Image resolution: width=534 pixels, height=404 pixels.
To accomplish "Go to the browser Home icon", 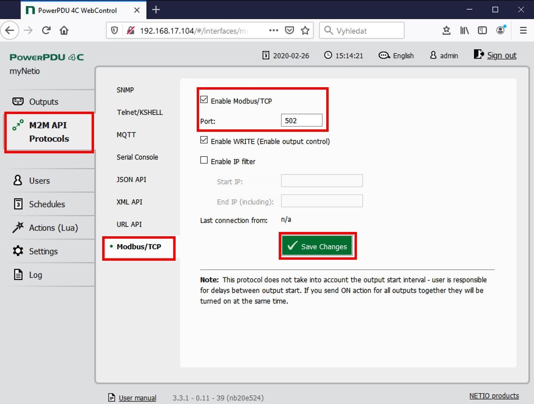I will pos(64,31).
